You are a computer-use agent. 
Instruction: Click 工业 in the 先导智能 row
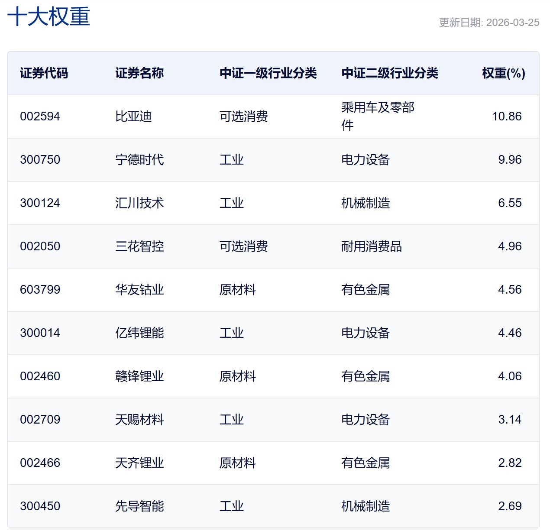(x=232, y=506)
